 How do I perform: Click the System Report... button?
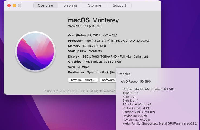point(83,80)
